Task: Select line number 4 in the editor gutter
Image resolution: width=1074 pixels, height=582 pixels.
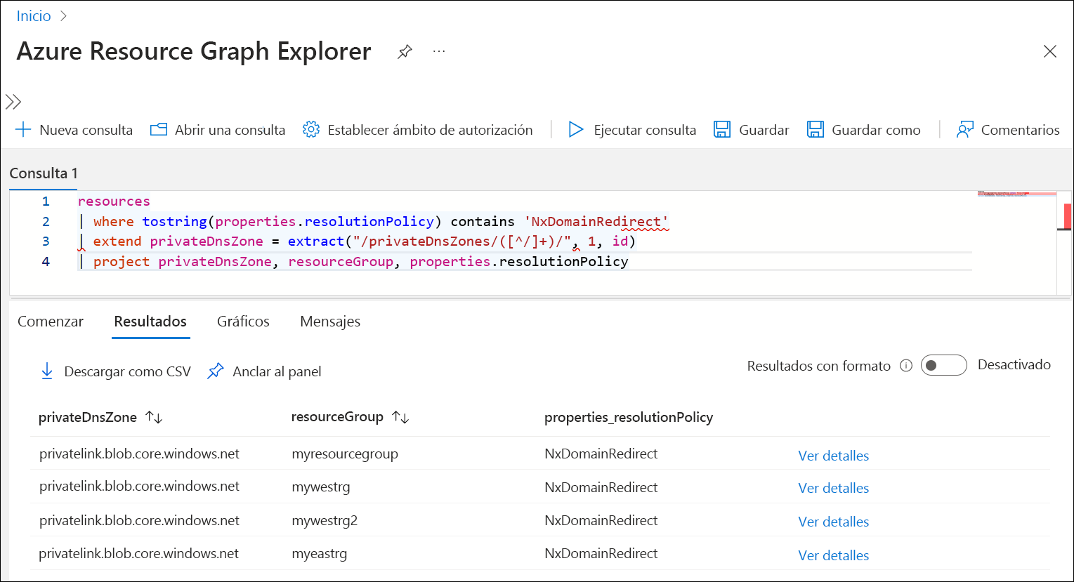Action: [x=46, y=262]
